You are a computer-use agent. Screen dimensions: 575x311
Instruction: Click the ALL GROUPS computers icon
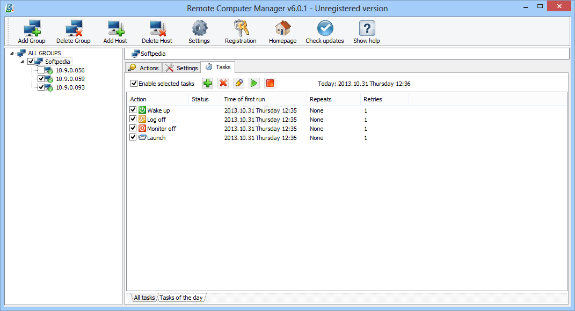point(21,53)
